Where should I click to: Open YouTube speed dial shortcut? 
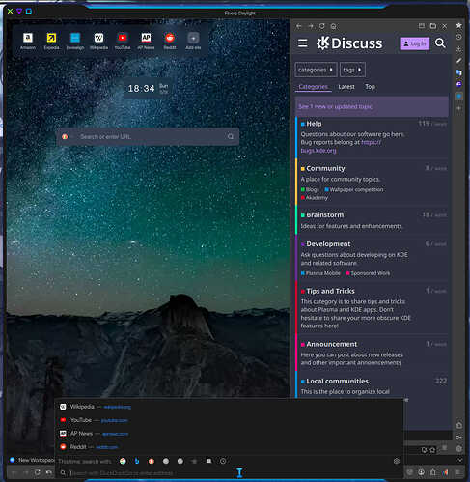[x=123, y=42]
